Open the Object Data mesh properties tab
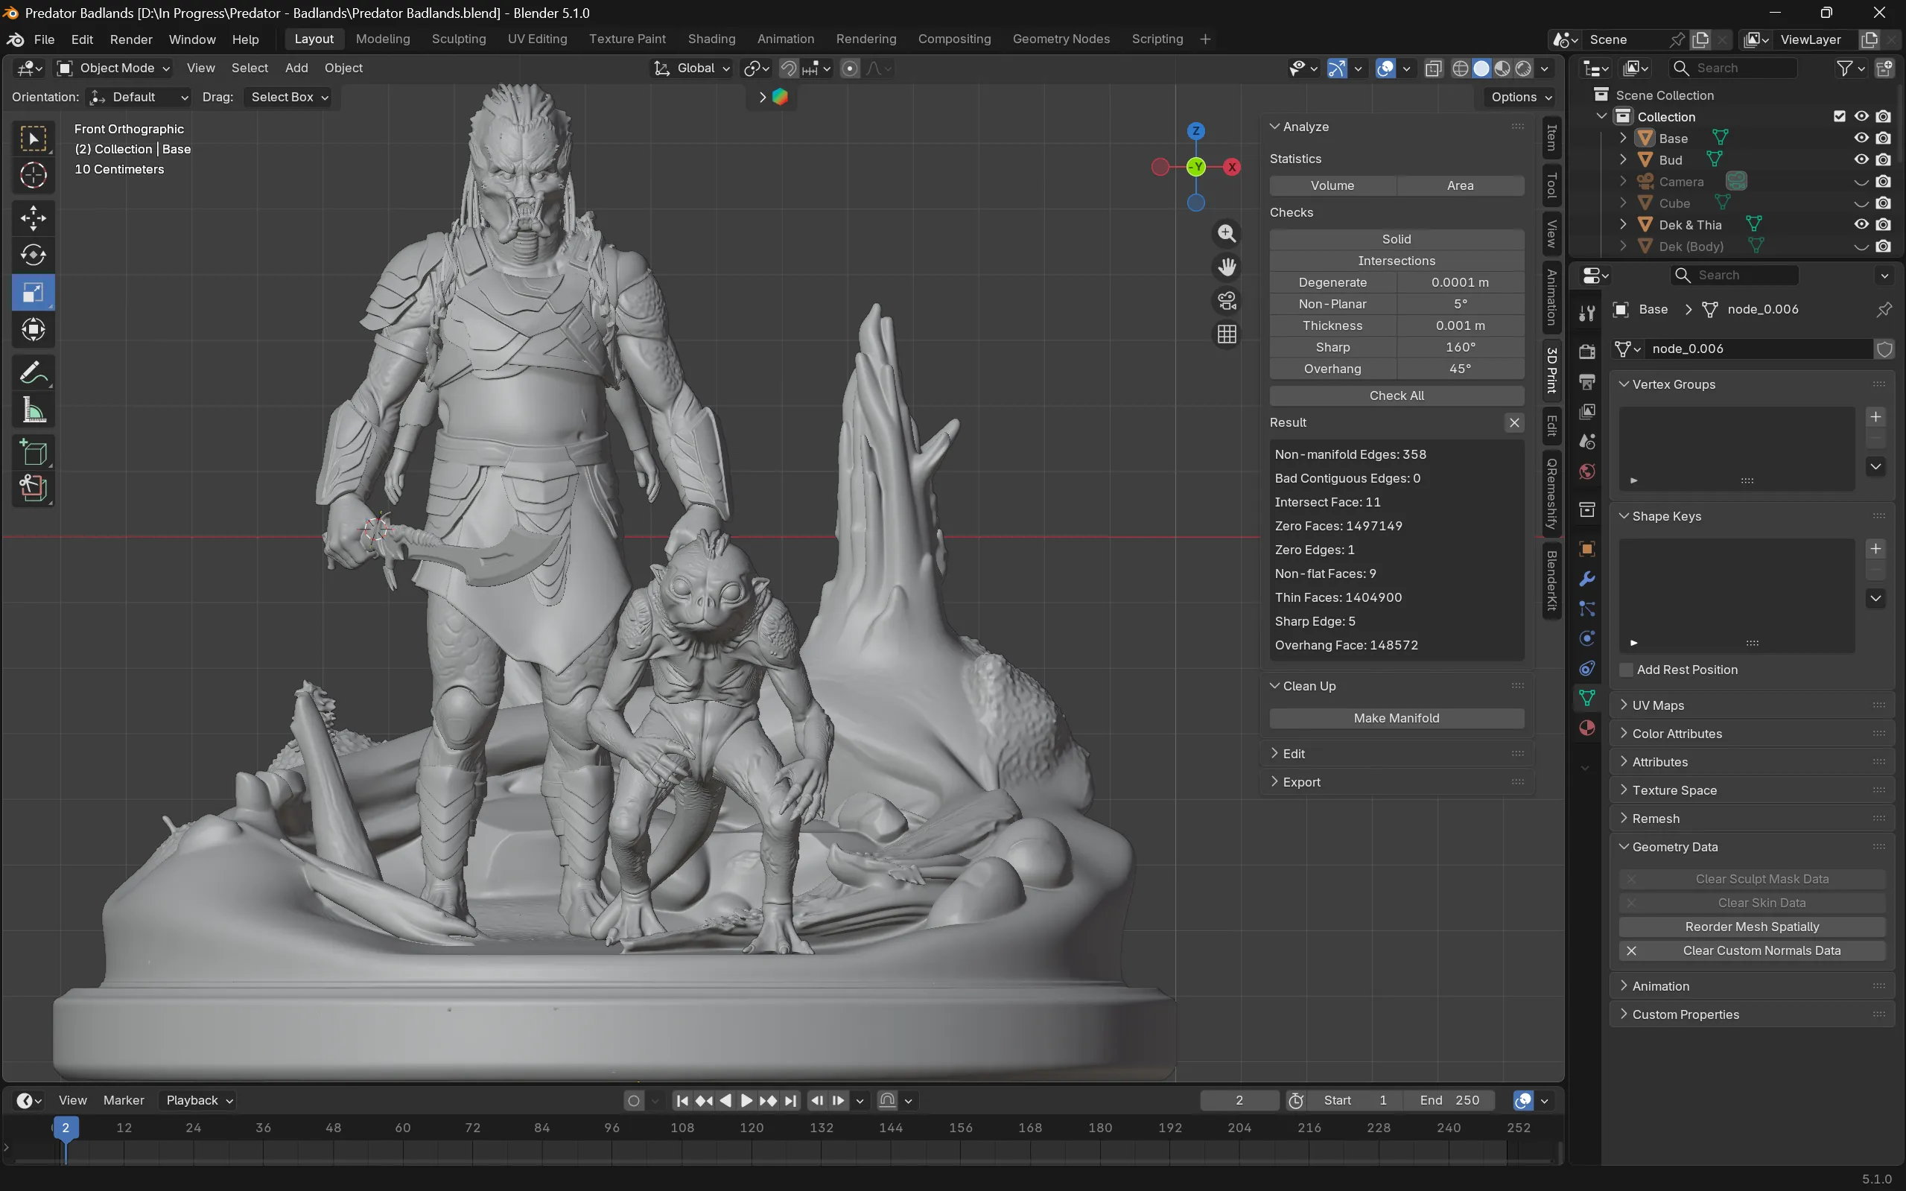Screen dimensions: 1906x1191 (1587, 698)
